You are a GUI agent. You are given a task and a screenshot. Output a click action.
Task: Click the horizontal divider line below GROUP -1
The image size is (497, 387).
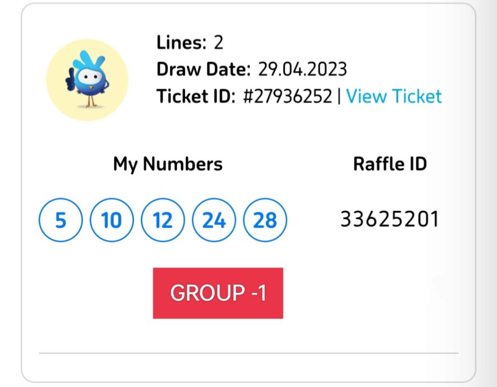[248, 354]
